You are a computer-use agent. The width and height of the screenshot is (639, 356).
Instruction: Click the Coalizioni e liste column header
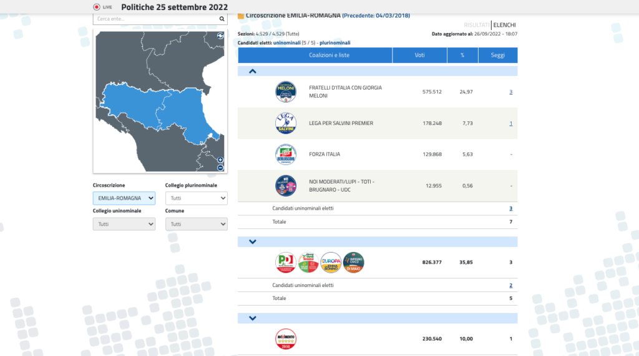point(315,55)
